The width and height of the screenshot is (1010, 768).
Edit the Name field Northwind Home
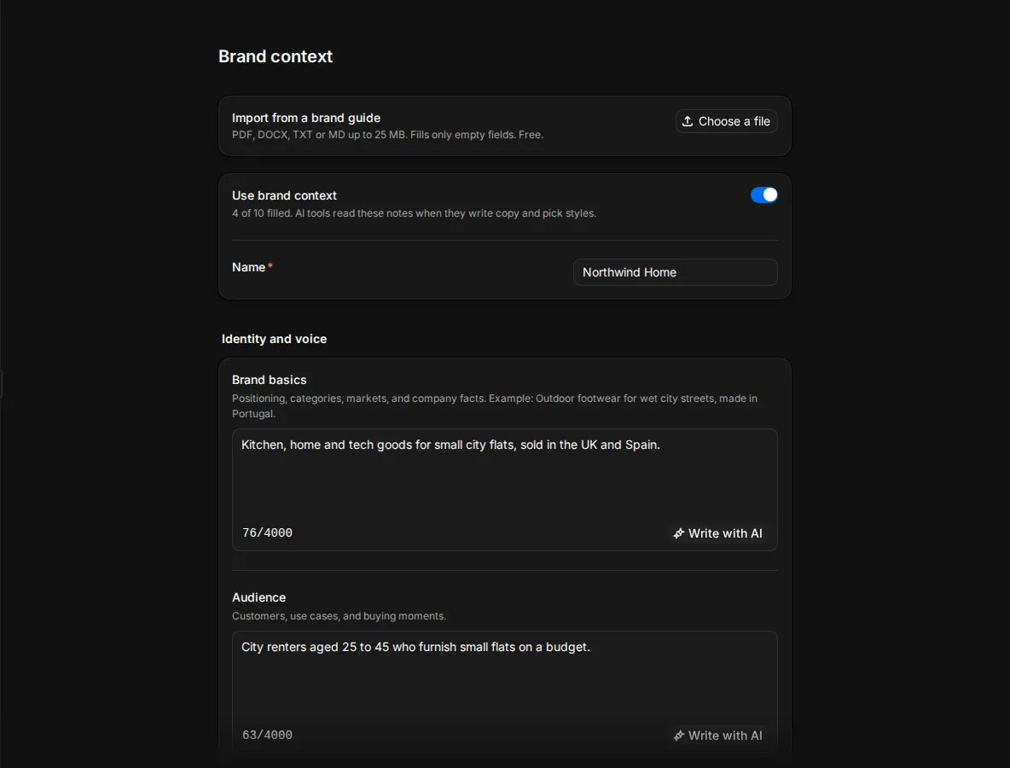(675, 272)
